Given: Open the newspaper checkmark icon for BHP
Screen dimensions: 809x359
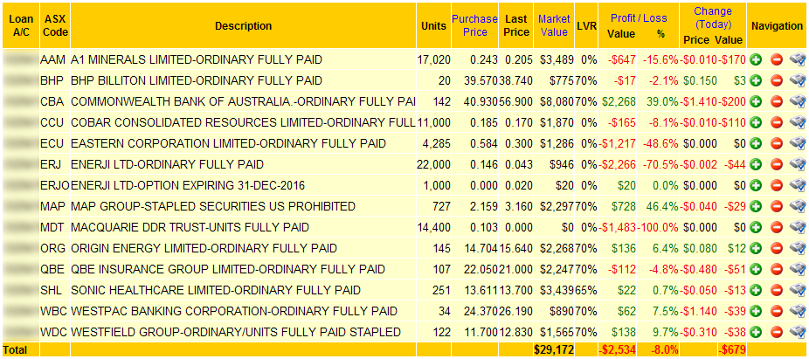Looking at the screenshot, I should point(798,81).
